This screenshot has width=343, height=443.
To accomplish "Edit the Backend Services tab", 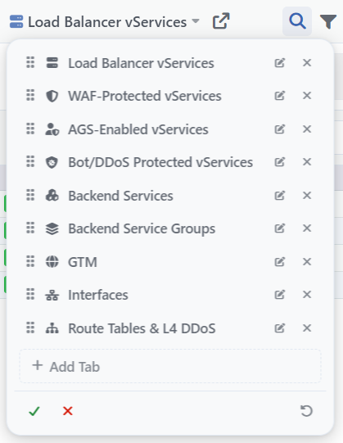I will coord(279,196).
